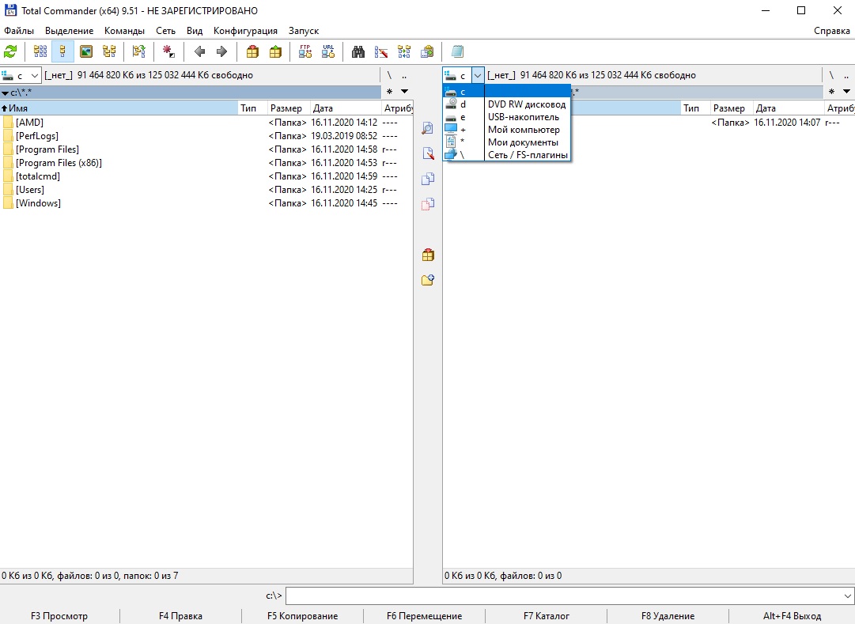The width and height of the screenshot is (855, 624).
Task: Click the green Refresh panel icon
Action: (x=10, y=52)
